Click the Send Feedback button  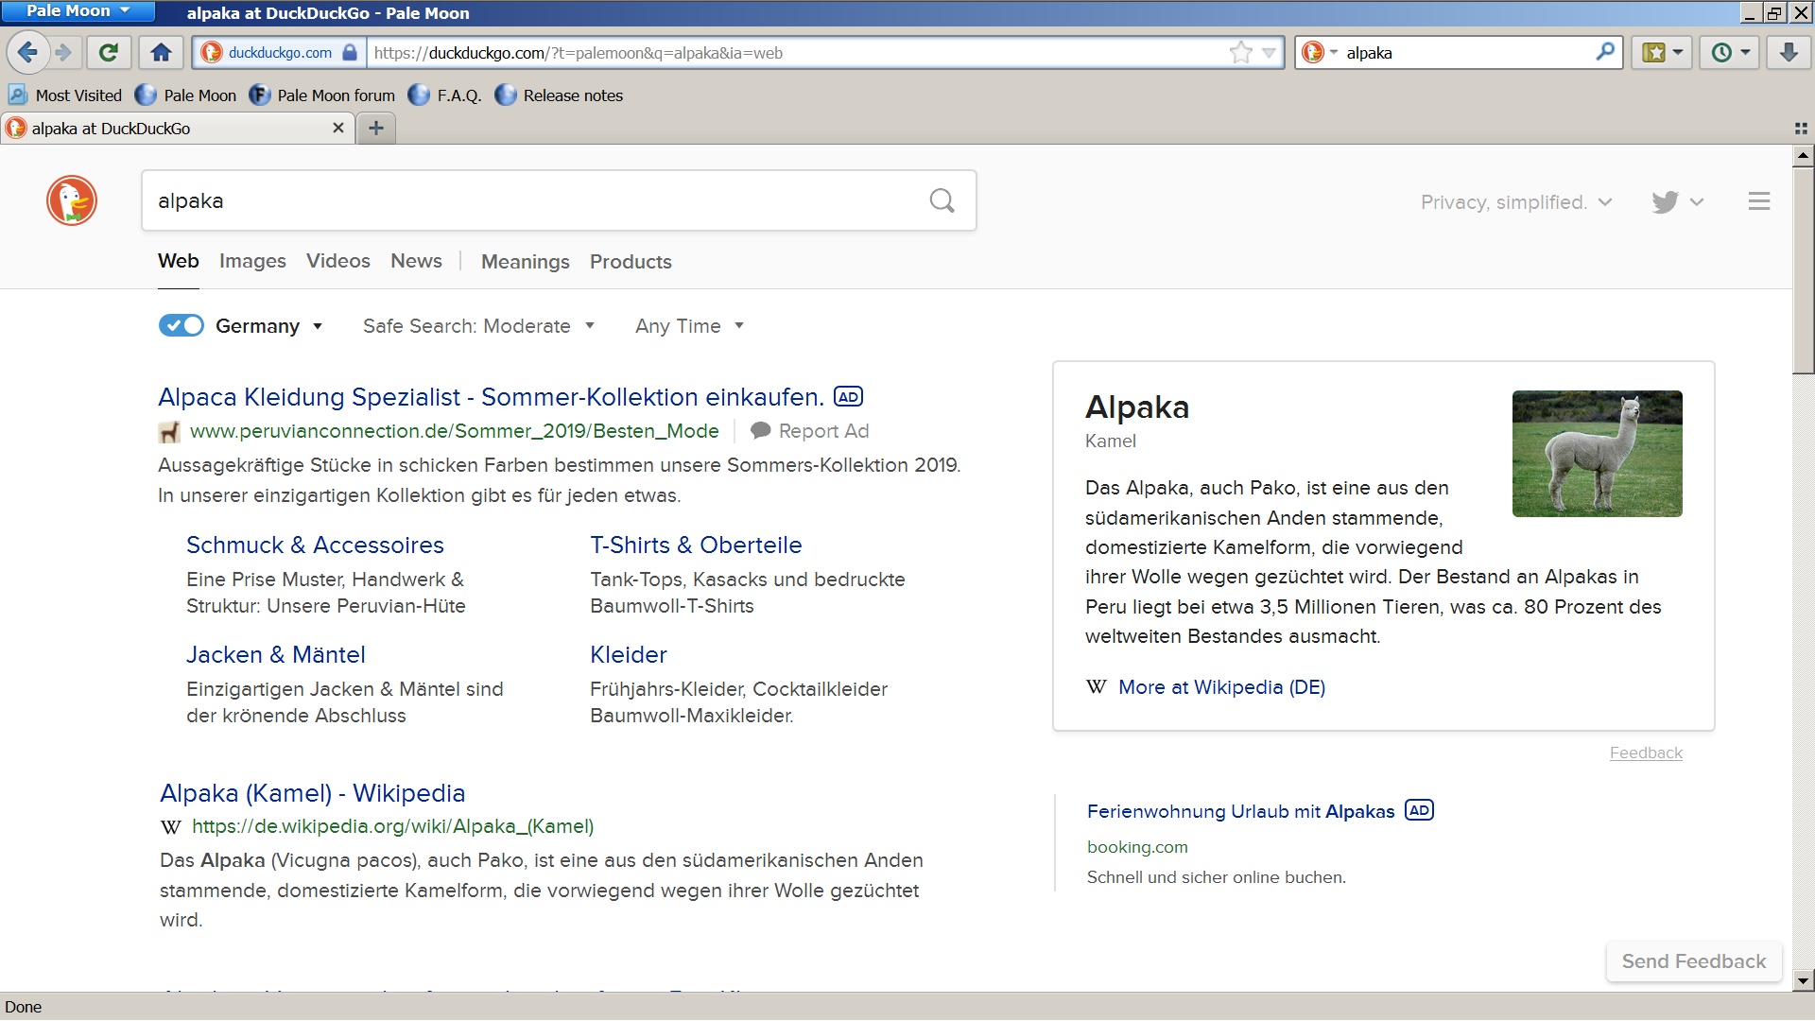(1693, 961)
